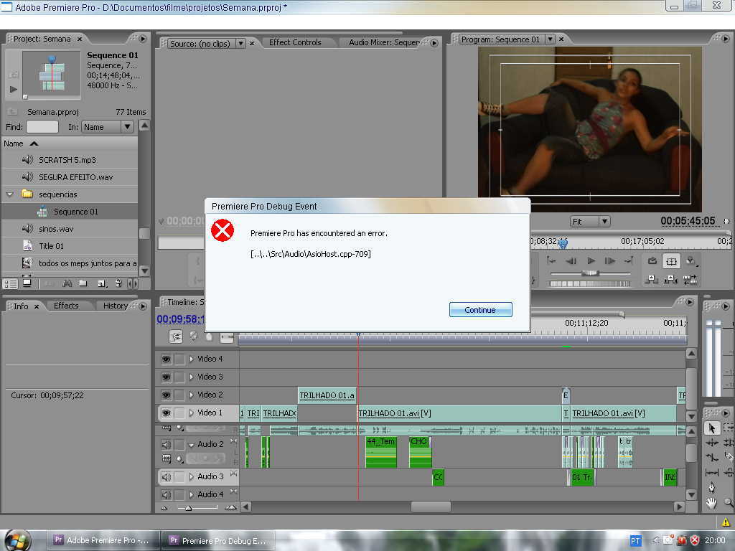Expand the Video 4 track

[x=191, y=359]
